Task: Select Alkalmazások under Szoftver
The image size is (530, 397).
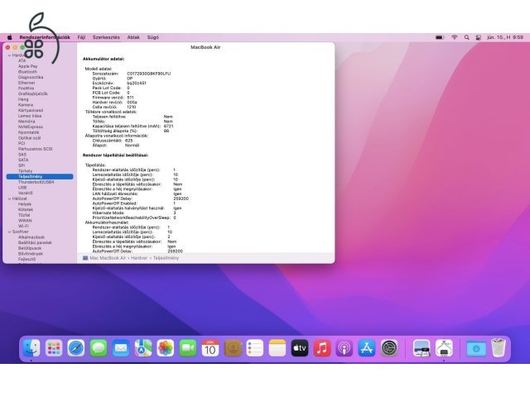Action: point(31,237)
